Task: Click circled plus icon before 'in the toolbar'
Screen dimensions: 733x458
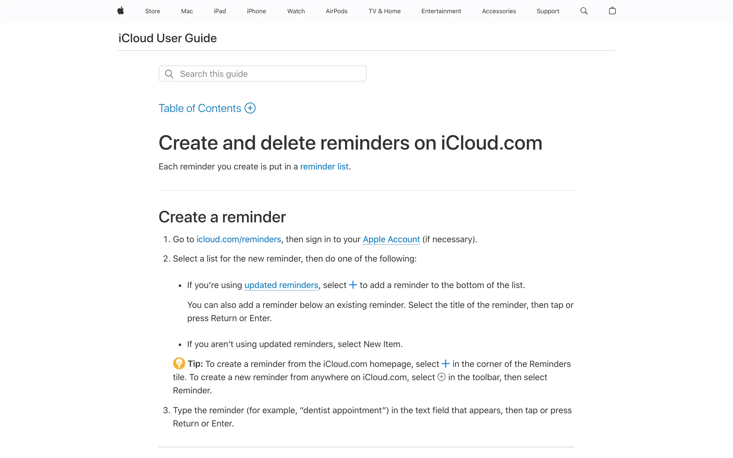Action: pos(442,377)
